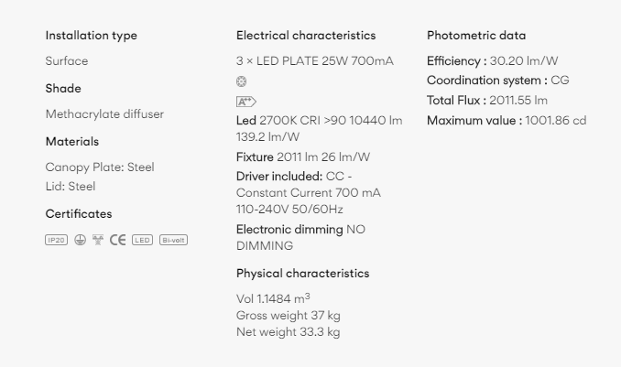This screenshot has height=367, width=621.
Task: Click the Electronic dimming label
Action: (289, 229)
